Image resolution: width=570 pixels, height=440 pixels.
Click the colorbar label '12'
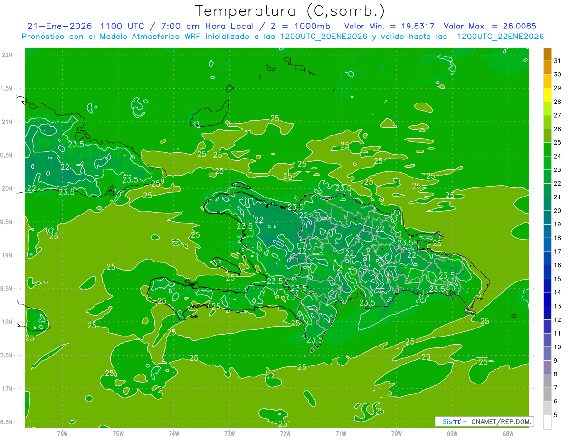click(557, 319)
